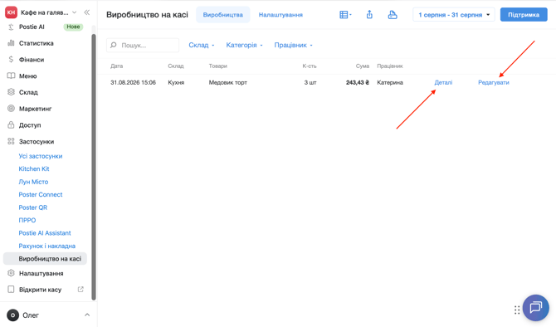This screenshot has height=327, width=556.
Task: Click the export share icon
Action: pyautogui.click(x=369, y=15)
